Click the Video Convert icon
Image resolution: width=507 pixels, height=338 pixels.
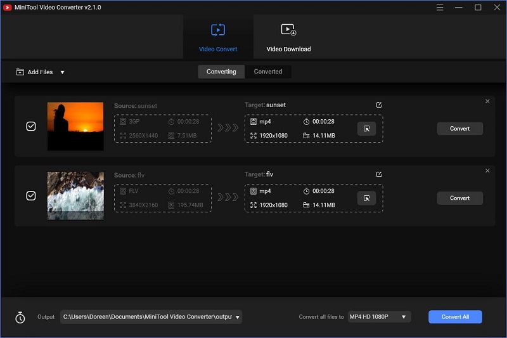point(218,30)
